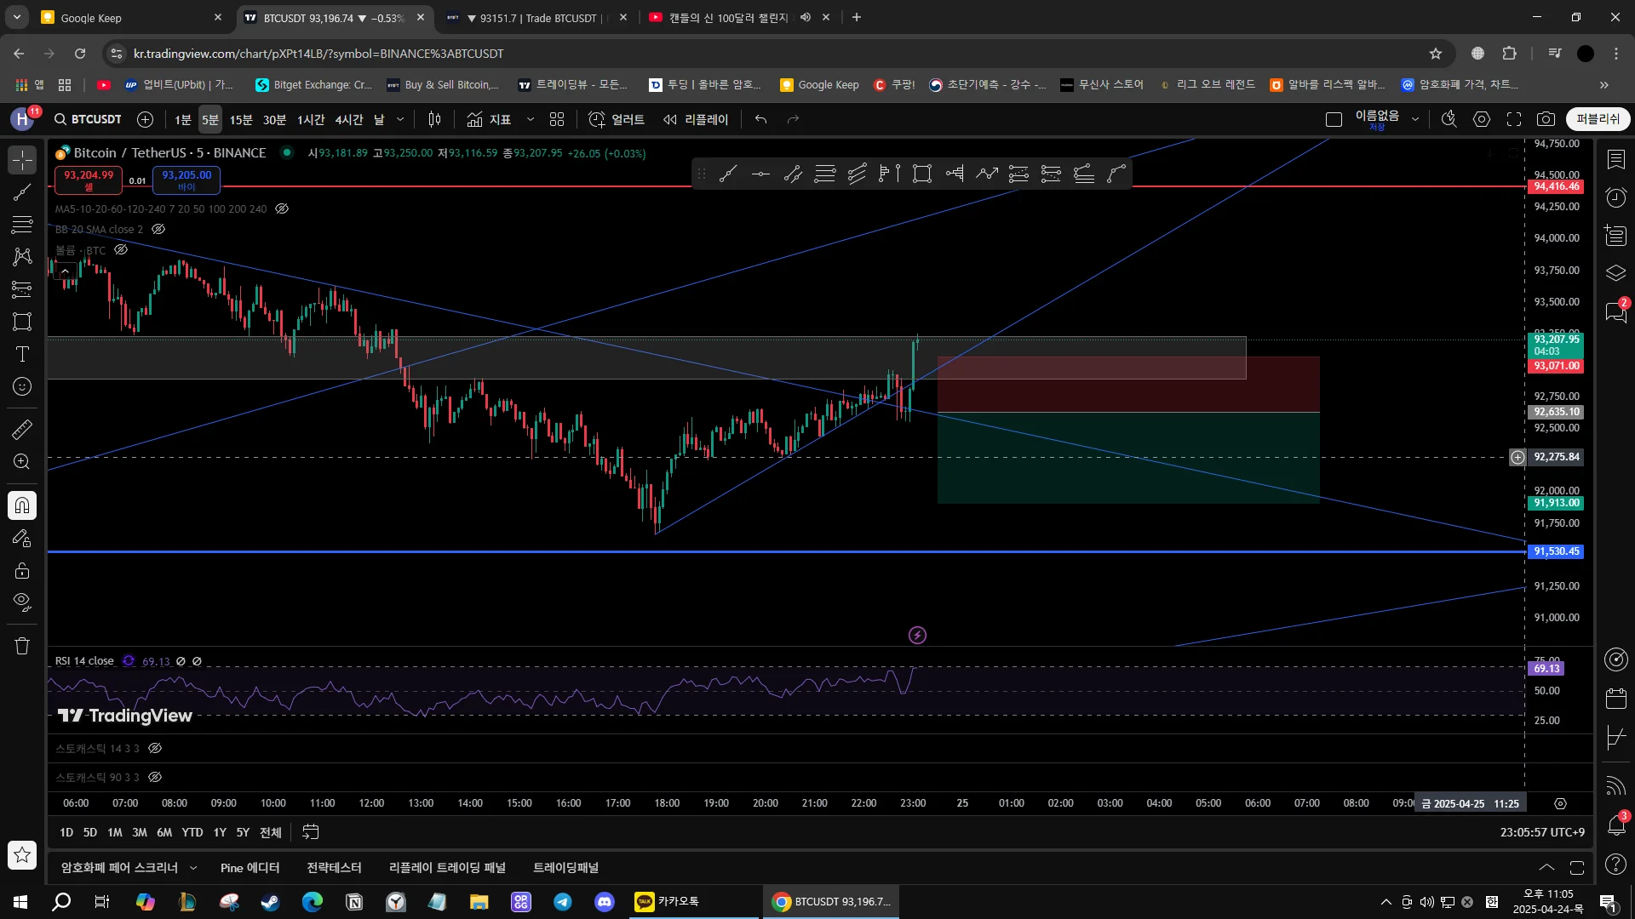
Task: Open the Pine 에디터 tab
Action: (x=250, y=868)
